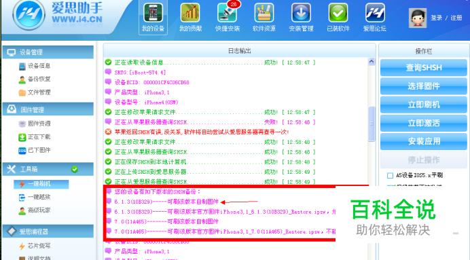Select 芯片烧写 in sidebar
Screen dimensions: 470x260
(35, 246)
